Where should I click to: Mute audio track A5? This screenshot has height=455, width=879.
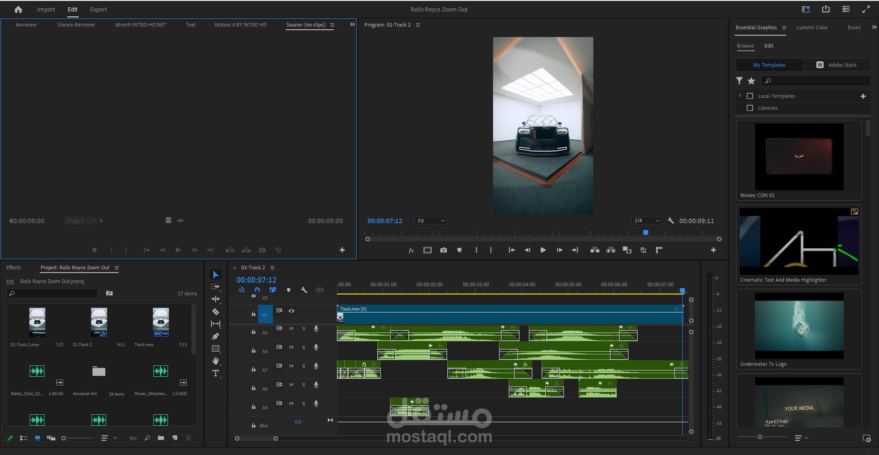click(291, 329)
